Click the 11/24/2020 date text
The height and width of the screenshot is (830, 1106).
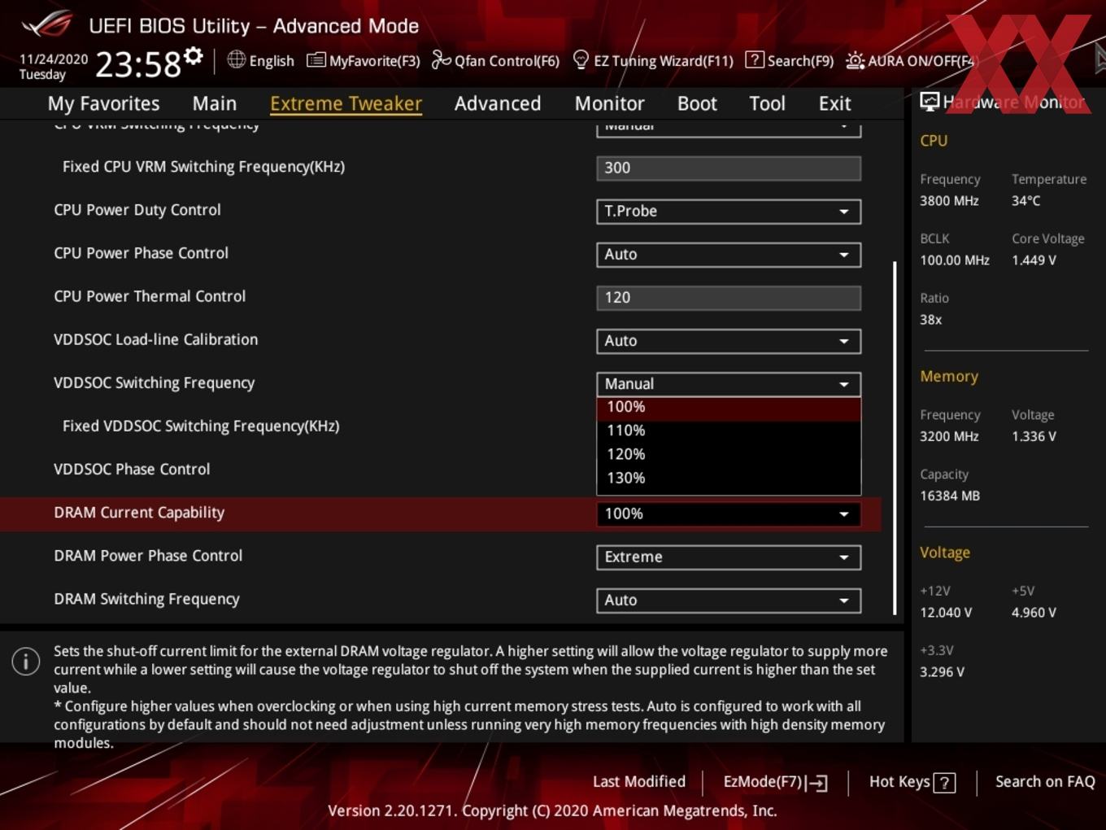(x=54, y=59)
